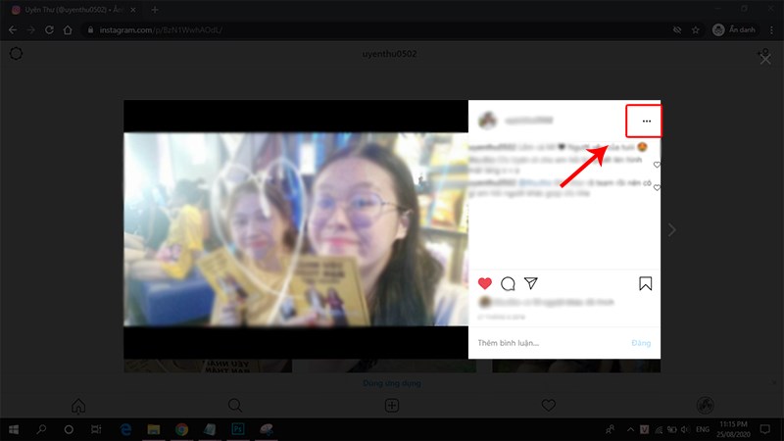The width and height of the screenshot is (784, 441).
Task: Save the post with bookmark icon
Action: point(646,283)
